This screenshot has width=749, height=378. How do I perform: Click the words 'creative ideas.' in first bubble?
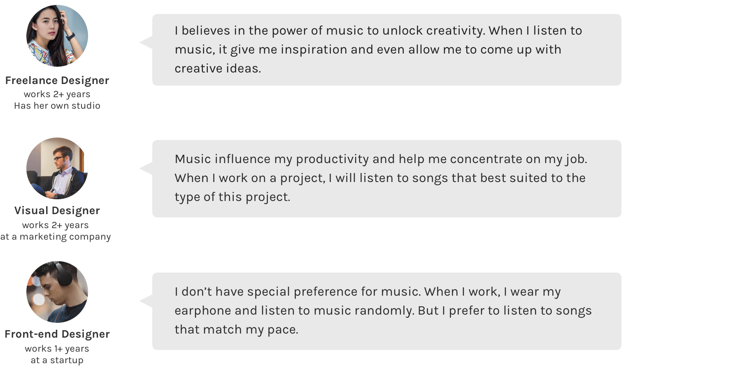click(218, 68)
